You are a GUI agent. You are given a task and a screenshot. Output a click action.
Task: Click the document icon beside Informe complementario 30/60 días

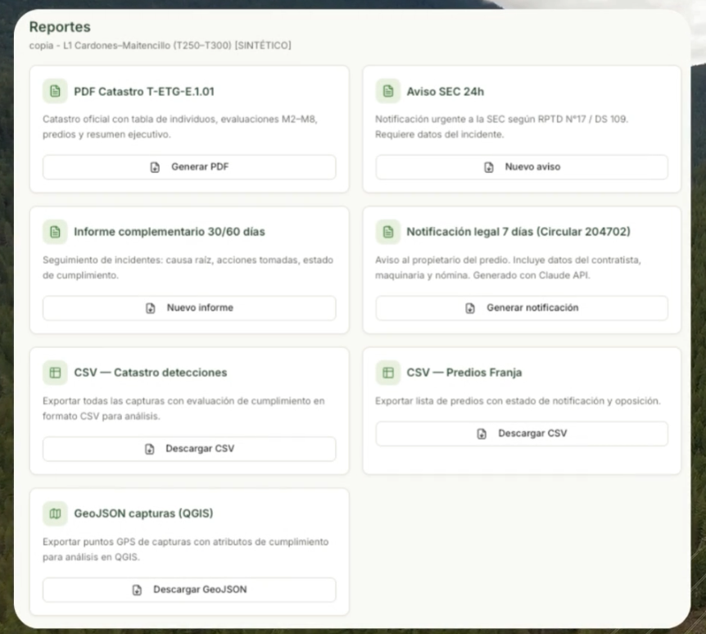[55, 232]
